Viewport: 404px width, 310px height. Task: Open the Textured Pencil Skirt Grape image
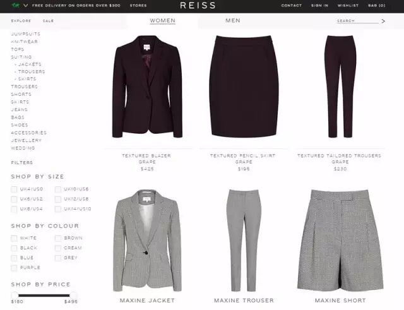click(244, 86)
